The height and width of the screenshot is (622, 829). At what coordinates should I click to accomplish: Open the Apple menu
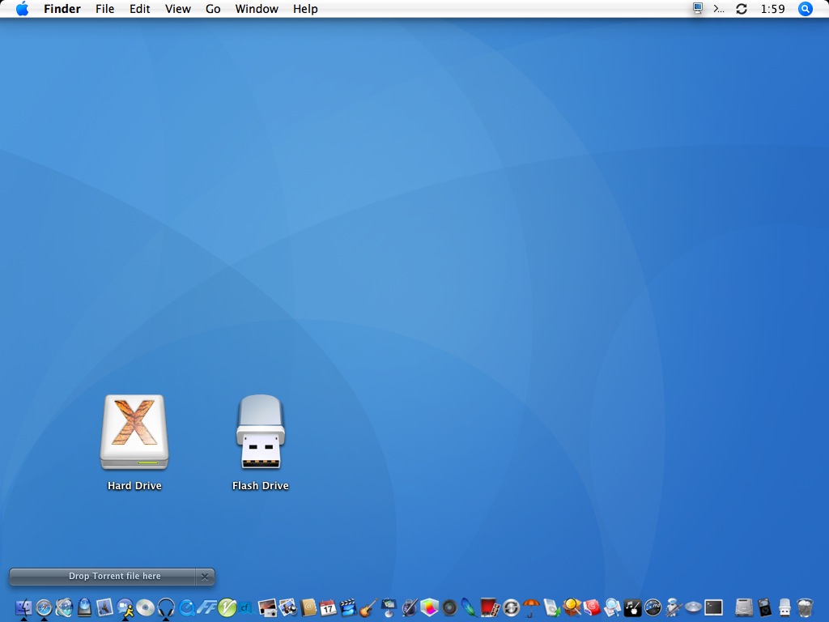(x=22, y=9)
